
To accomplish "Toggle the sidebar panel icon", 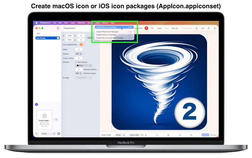I will (58, 28).
